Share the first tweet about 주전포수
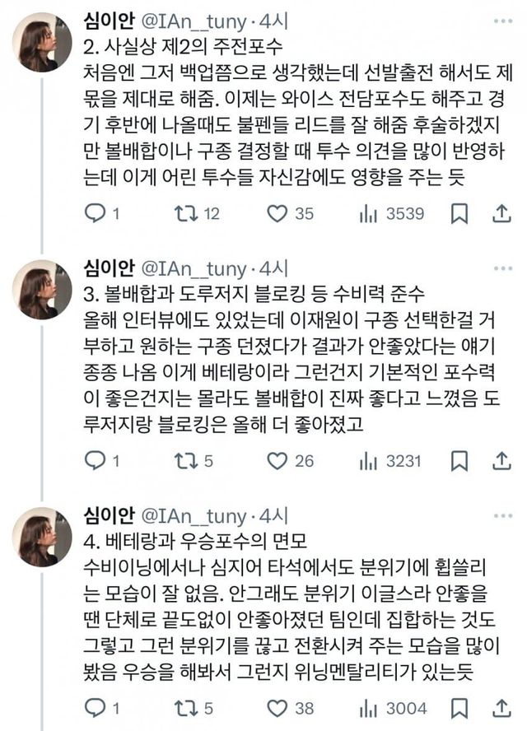This screenshot has width=527, height=731. [501, 214]
